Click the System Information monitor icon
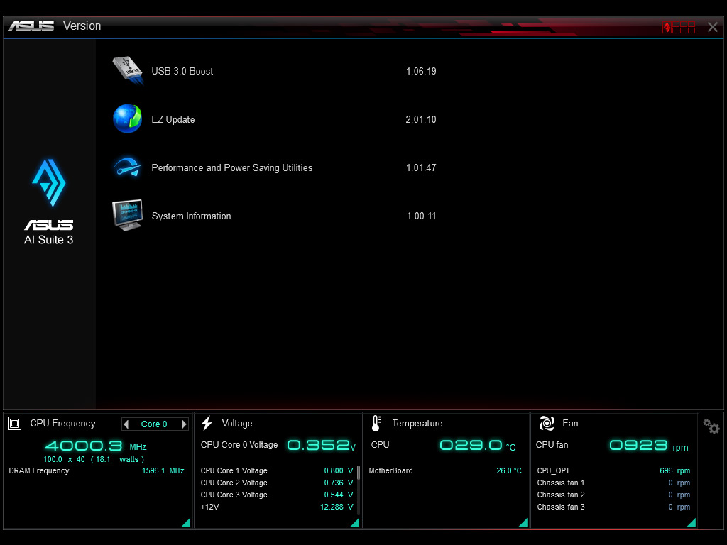 (x=128, y=216)
